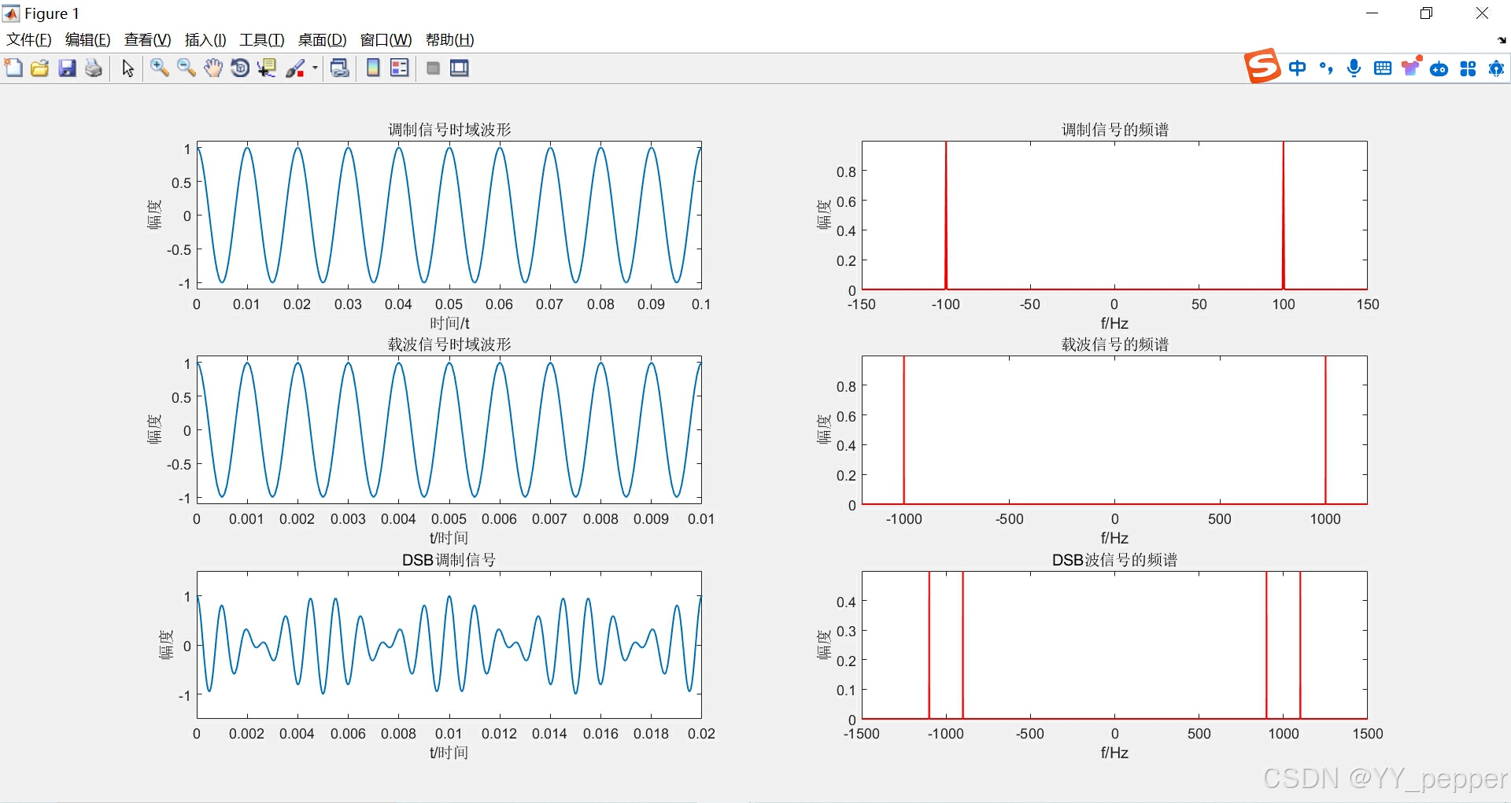Open the 工具(T) menu
This screenshot has height=803, width=1511.
(x=262, y=40)
